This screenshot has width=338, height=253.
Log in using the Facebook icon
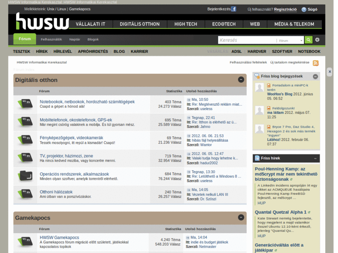[234, 9]
